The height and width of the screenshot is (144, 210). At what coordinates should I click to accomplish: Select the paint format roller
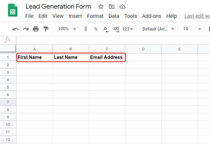point(46,29)
